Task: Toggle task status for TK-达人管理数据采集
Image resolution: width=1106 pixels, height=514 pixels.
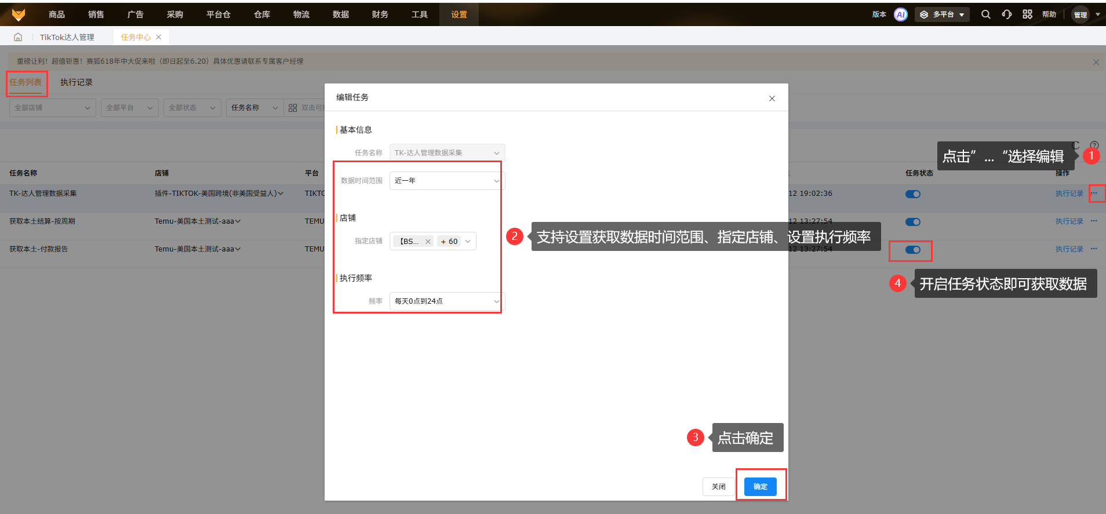Action: [x=912, y=194]
